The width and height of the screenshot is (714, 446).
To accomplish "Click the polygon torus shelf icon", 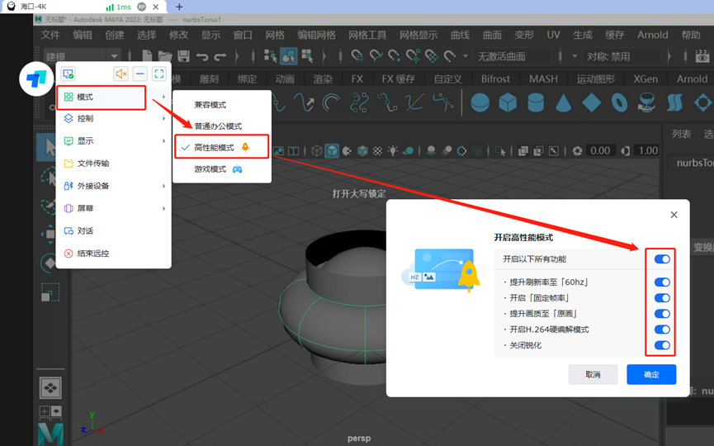I will [619, 103].
